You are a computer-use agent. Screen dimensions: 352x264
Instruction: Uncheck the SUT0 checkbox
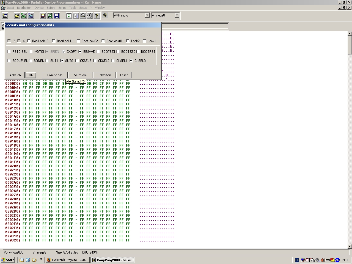62,61
